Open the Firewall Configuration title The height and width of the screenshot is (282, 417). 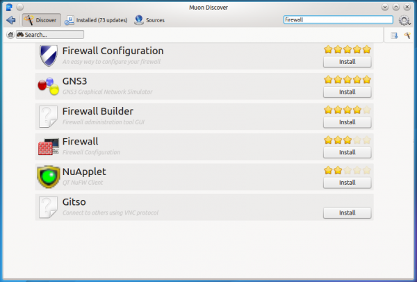113,51
